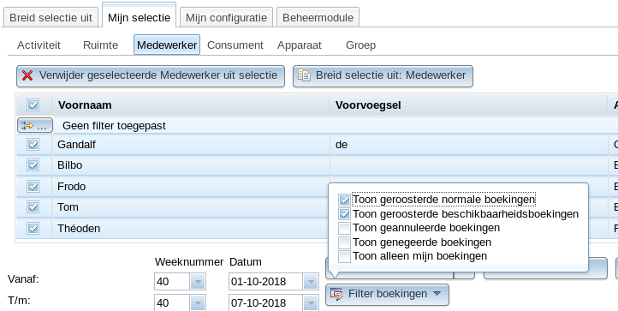The image size is (618, 311).
Task: Switch to Mijn selectie tab
Action: click(140, 16)
